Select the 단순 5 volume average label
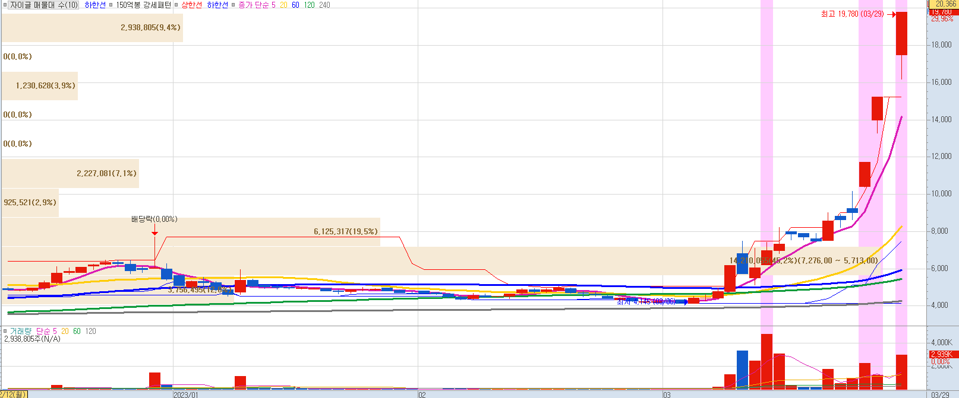This screenshot has width=959, height=398. [x=46, y=331]
